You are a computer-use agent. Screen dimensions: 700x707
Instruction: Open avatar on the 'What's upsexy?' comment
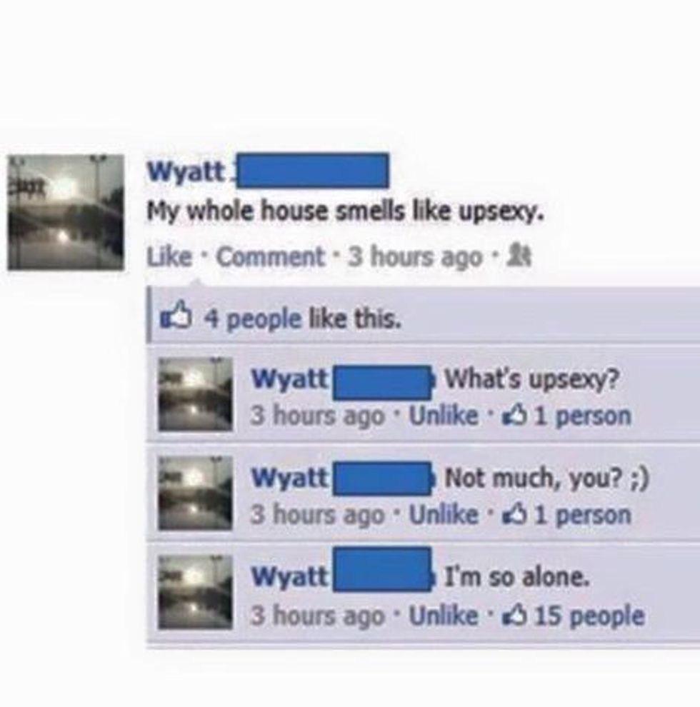click(x=195, y=394)
